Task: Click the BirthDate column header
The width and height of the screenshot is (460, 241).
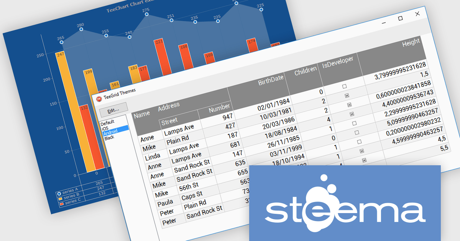Action: 271,80
